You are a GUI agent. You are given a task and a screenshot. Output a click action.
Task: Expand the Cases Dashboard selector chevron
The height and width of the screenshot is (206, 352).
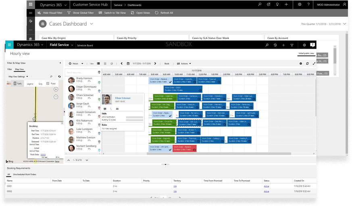(x=92, y=24)
